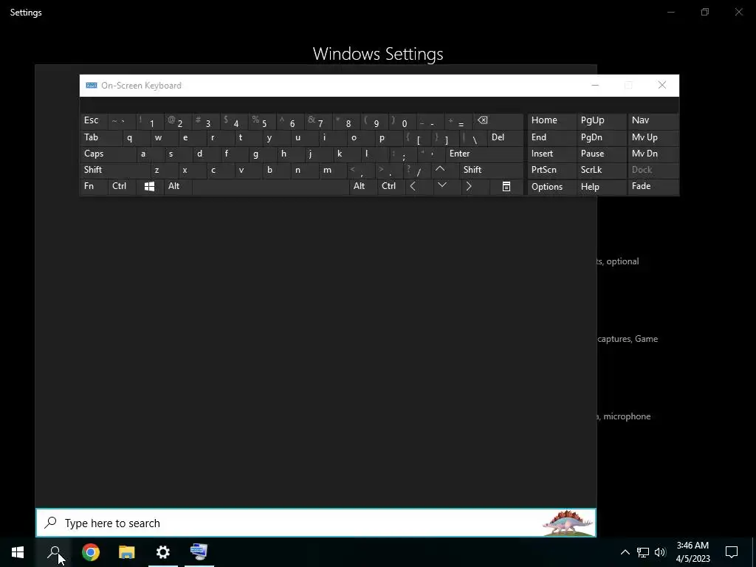Click the Windows logo key on On-Screen Keyboard

149,187
